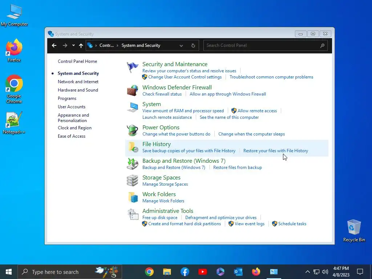This screenshot has height=279, width=372.
Task: Go forward with the right arrow button
Action: [x=65, y=45]
